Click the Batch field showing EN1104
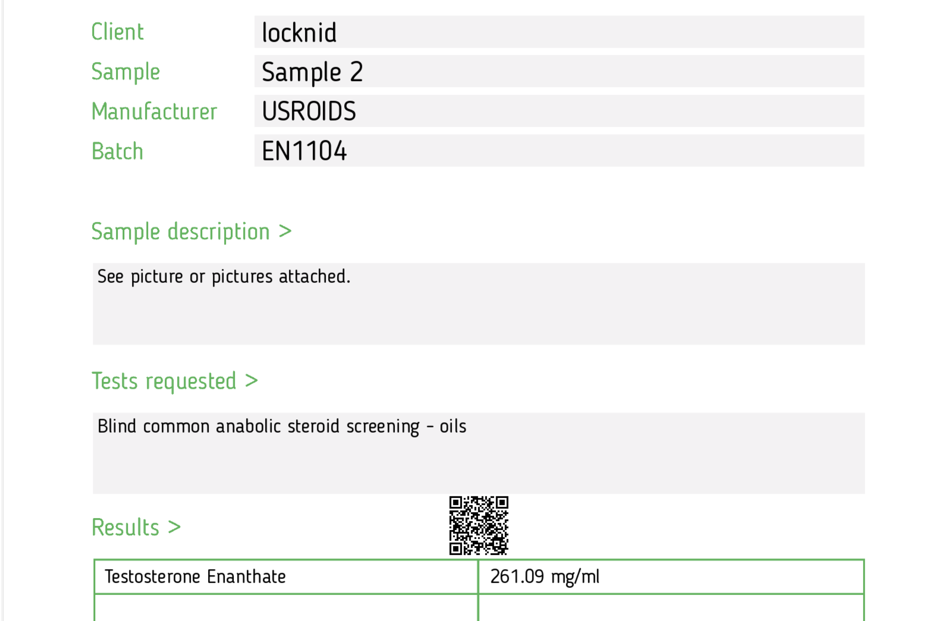The height and width of the screenshot is (621, 938). click(x=559, y=150)
